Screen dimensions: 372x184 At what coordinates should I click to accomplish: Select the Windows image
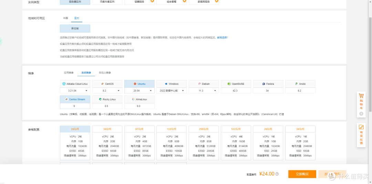[x=172, y=84]
